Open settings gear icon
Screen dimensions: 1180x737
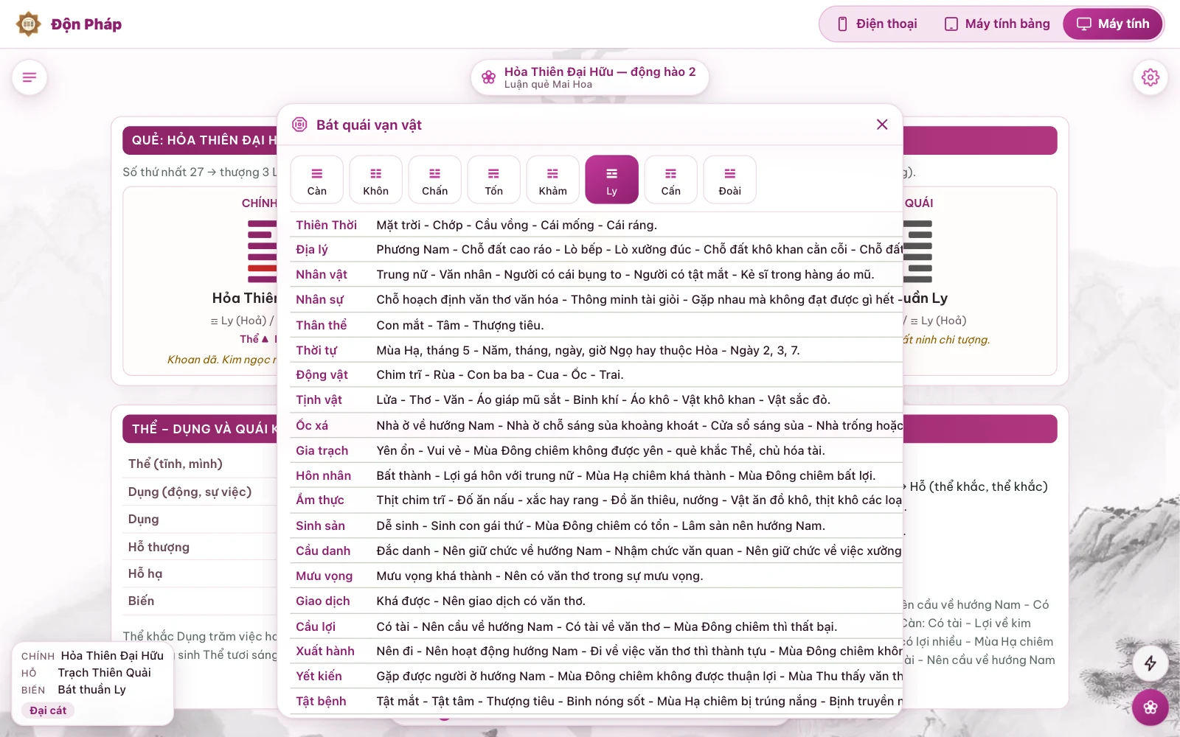pyautogui.click(x=1150, y=77)
